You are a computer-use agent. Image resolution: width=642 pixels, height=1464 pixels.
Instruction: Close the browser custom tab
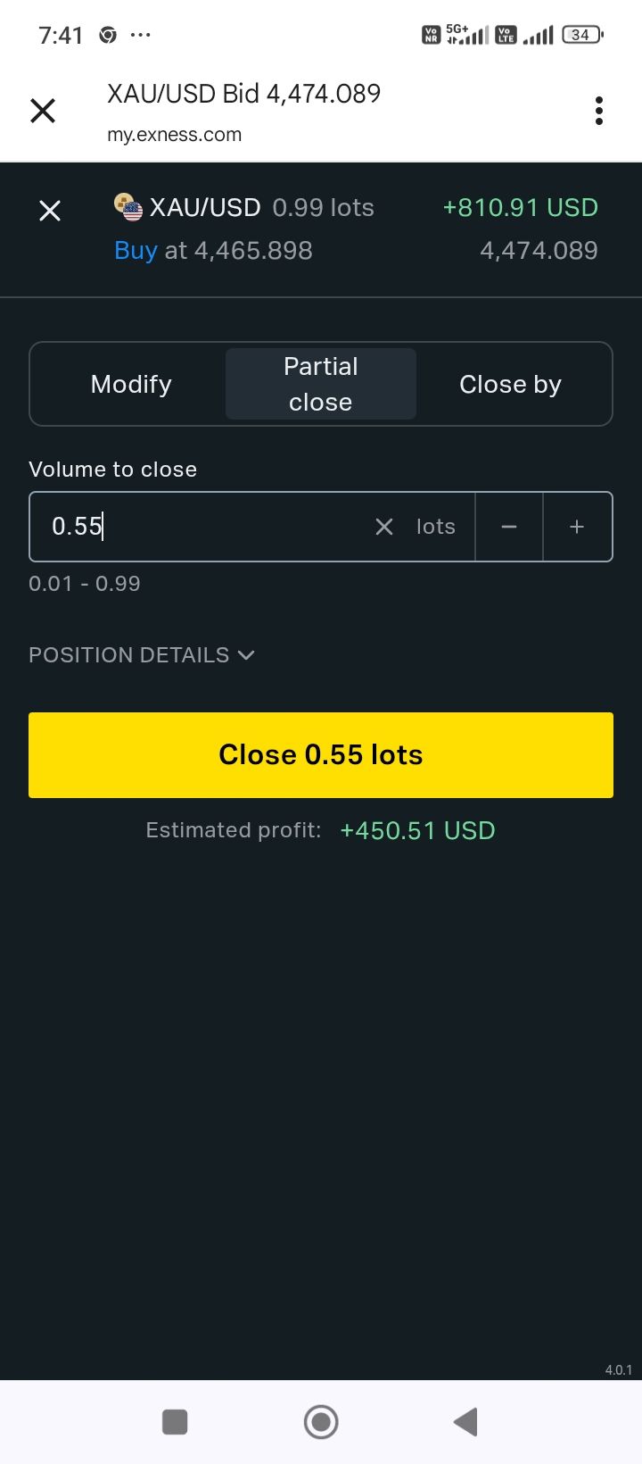point(43,111)
